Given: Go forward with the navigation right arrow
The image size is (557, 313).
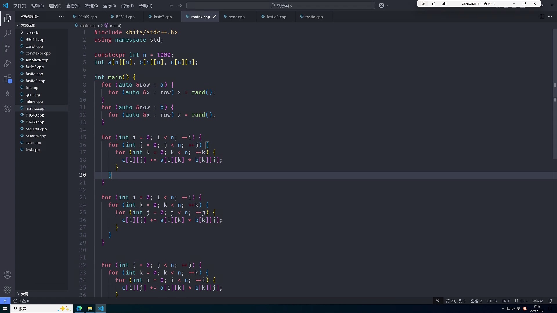Looking at the screenshot, I should (180, 6).
